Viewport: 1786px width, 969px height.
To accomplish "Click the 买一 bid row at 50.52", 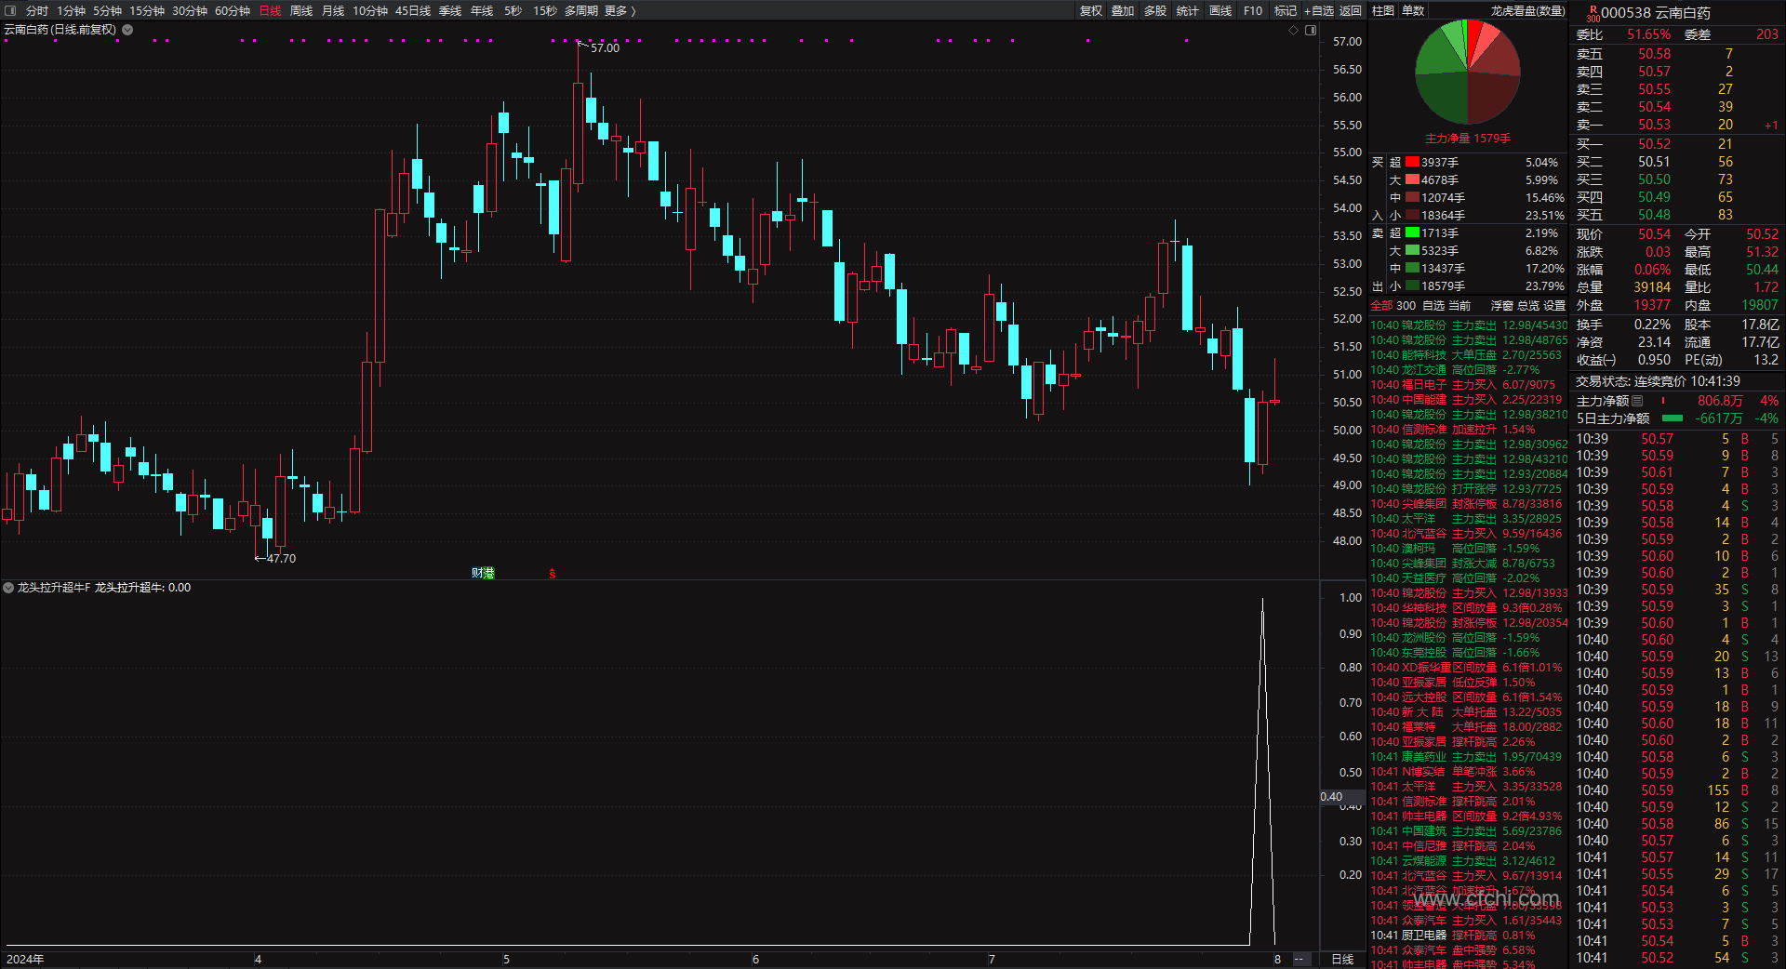I will tap(1676, 144).
